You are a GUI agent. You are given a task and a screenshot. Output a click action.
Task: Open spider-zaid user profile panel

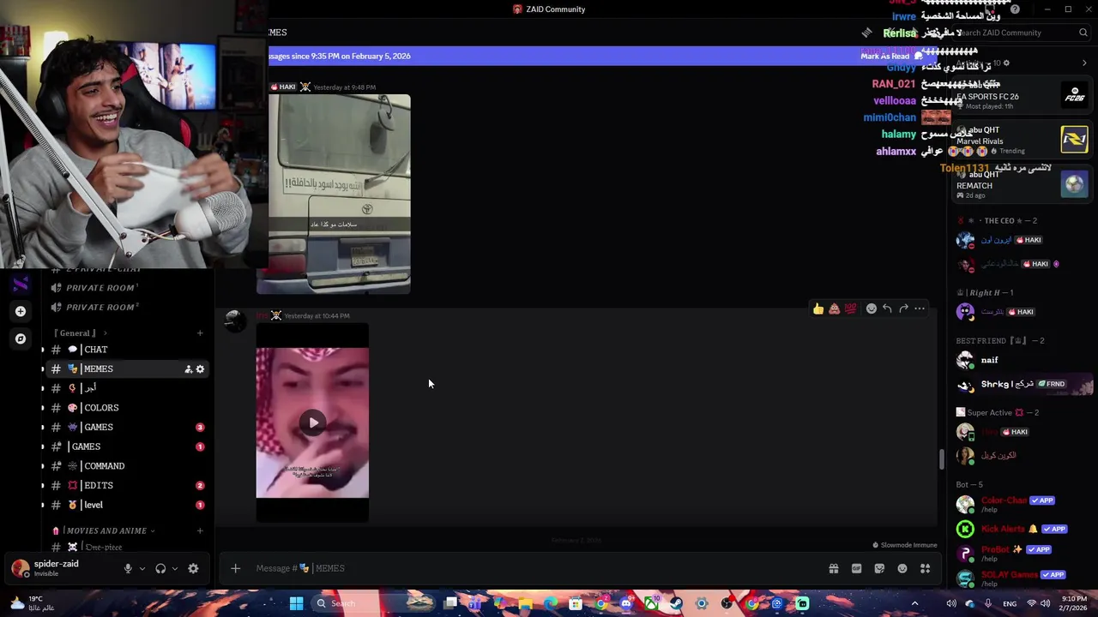[x=57, y=568]
